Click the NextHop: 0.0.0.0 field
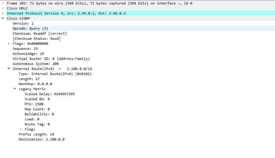Image resolution: width=275 pixels, height=158 pixels. click(35, 84)
